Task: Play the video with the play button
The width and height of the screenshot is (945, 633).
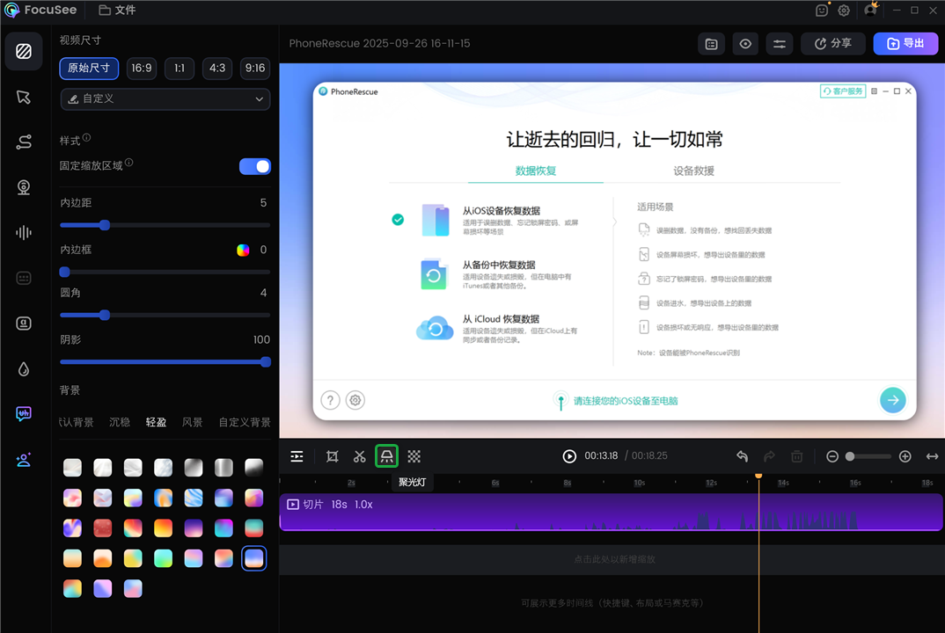Action: pos(569,456)
